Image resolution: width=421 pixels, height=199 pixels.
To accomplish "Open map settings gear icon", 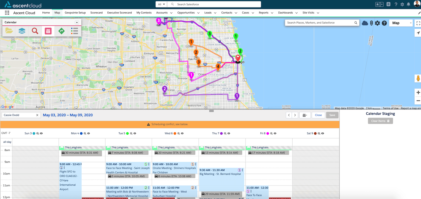I will coord(377,23).
